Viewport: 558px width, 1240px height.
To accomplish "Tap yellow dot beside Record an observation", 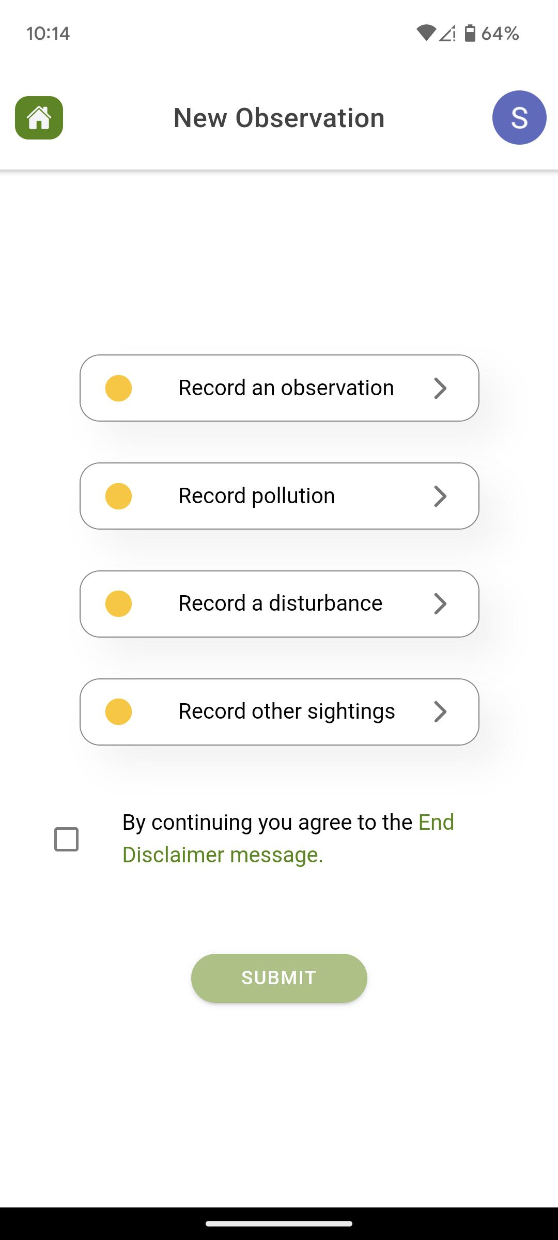I will coord(118,388).
